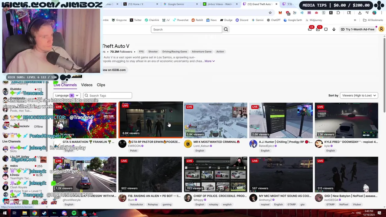Switch to the Videos tab
The width and height of the screenshot is (386, 217).
87,85
